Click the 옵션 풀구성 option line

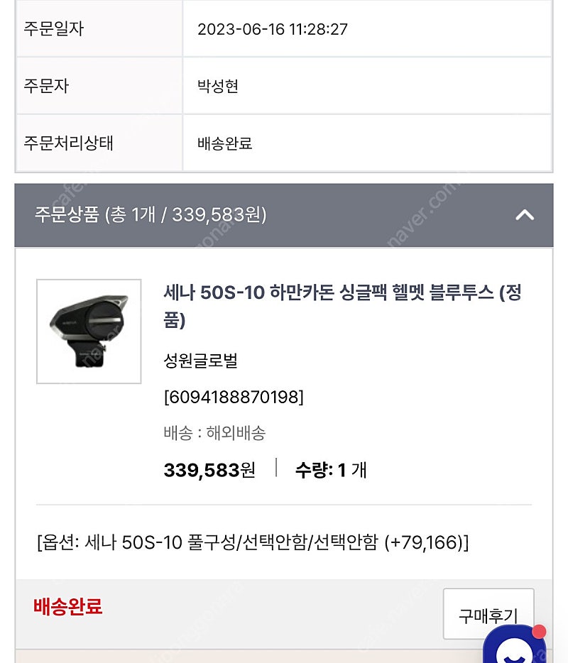pyautogui.click(x=253, y=543)
